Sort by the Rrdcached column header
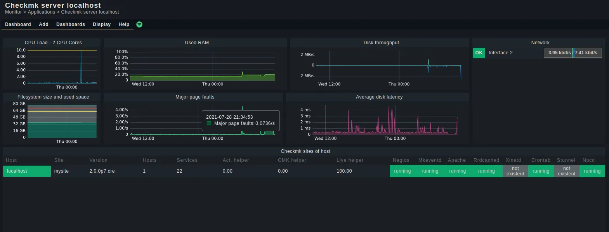The height and width of the screenshot is (232, 609). [486, 160]
